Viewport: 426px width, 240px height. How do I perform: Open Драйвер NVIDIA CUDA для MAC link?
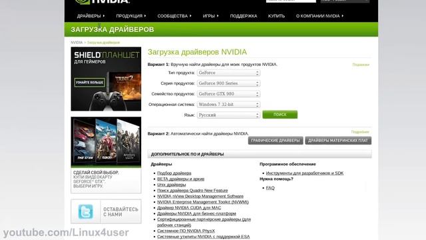point(189,207)
